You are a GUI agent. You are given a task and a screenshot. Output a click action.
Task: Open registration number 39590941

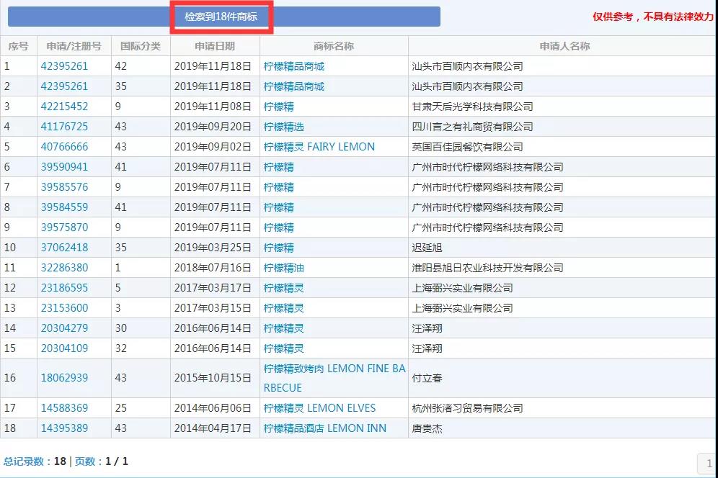(64, 167)
